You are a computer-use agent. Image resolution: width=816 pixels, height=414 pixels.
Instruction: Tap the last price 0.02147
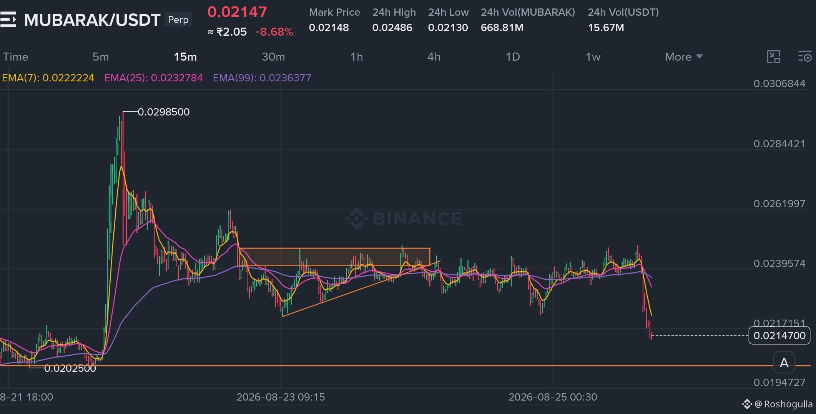click(237, 12)
